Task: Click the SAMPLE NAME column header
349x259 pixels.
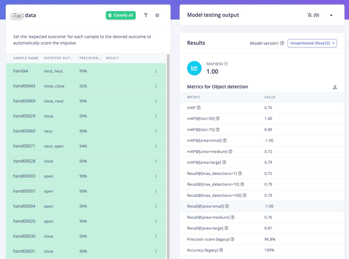Action: (x=26, y=58)
